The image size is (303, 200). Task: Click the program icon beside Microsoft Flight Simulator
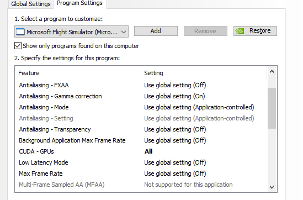tap(20, 31)
